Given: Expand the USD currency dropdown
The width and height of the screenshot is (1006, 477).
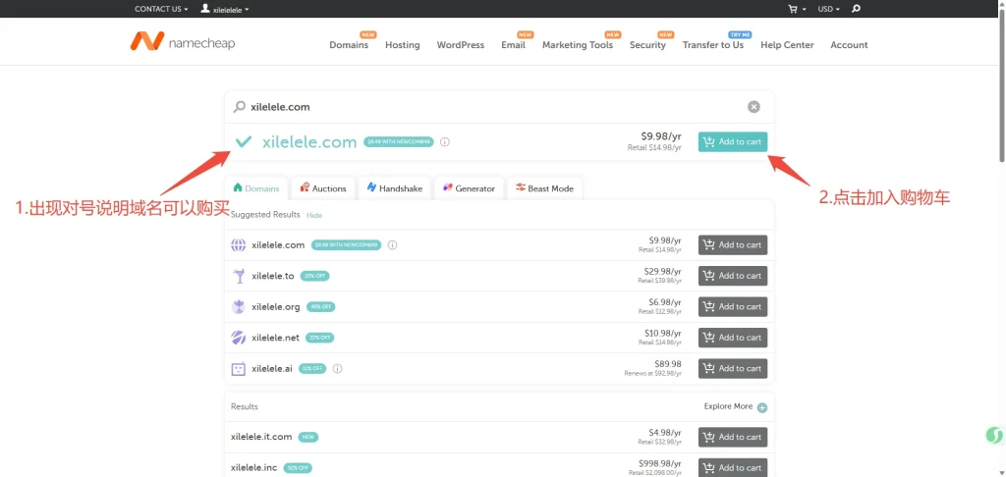Looking at the screenshot, I should tap(828, 9).
